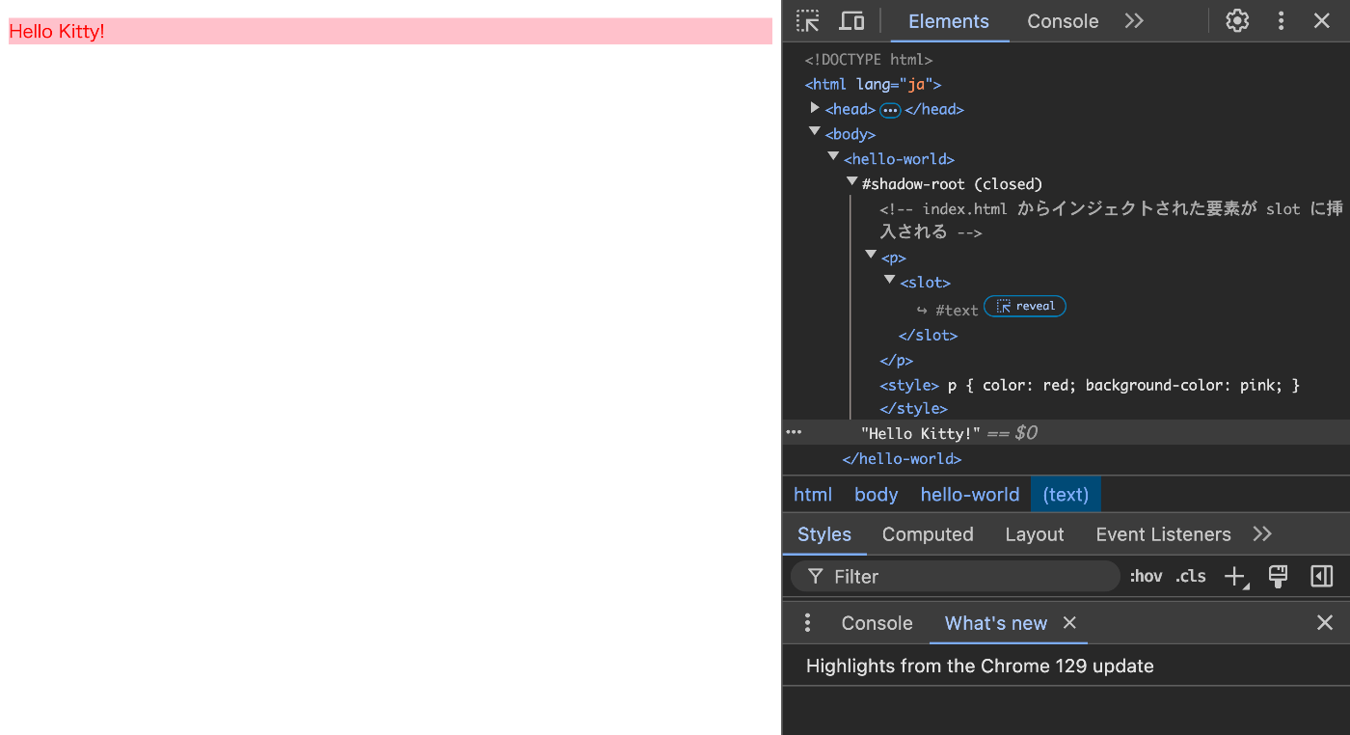Viewport: 1350px width, 735px height.
Task: Focus the styles Filter input
Action: pos(955,576)
